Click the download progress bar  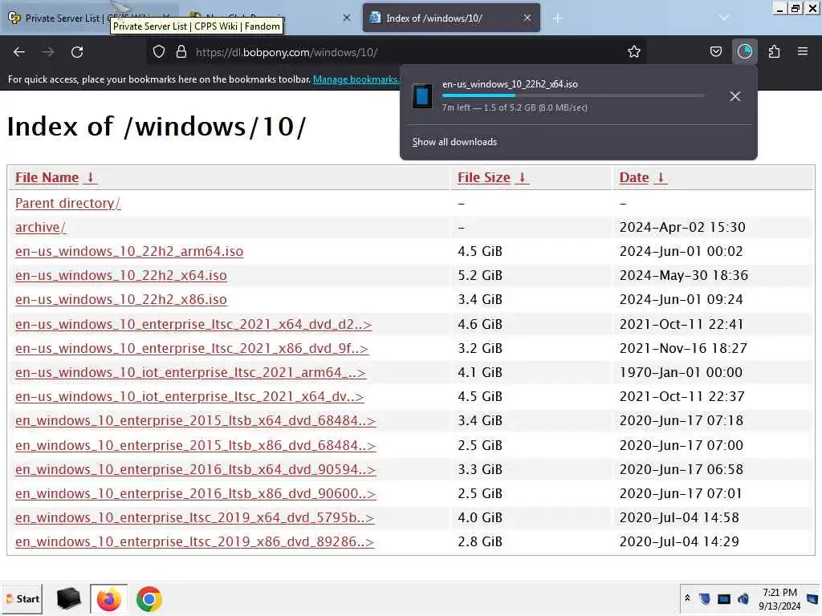pyautogui.click(x=573, y=95)
